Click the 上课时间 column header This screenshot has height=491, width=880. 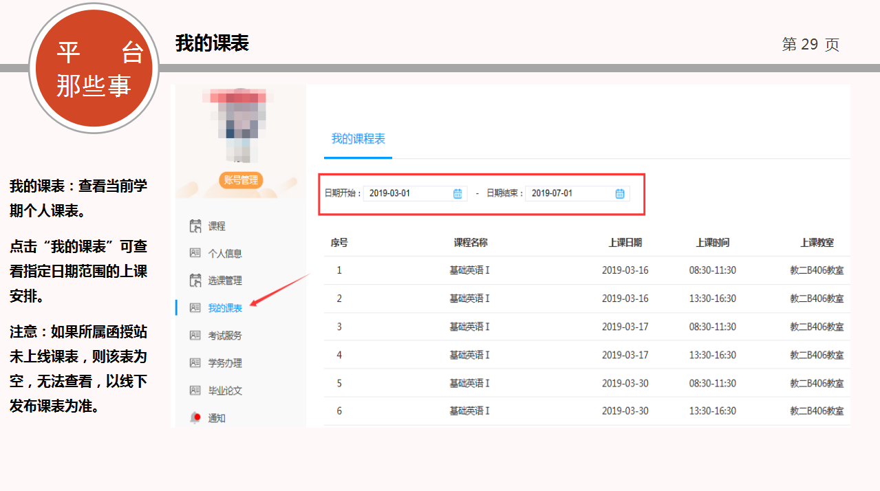click(x=712, y=243)
